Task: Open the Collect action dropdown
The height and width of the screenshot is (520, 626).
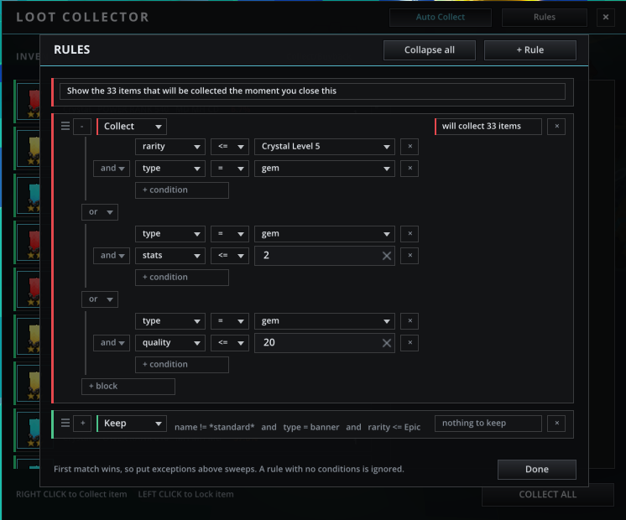Action: click(x=132, y=127)
